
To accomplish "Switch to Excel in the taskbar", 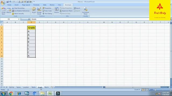I will (x=50, y=94).
